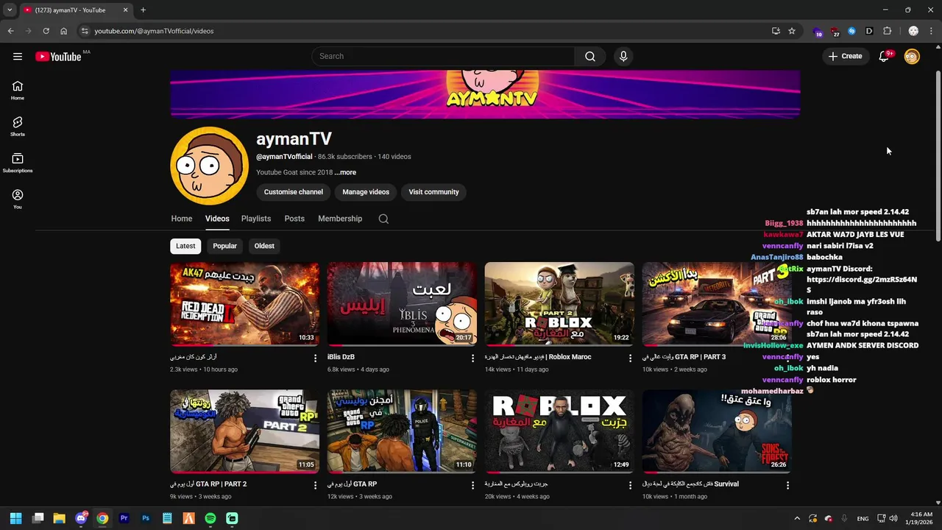The image size is (942, 530).
Task: Select the aymanTV browser tab
Action: pyautogui.click(x=75, y=10)
